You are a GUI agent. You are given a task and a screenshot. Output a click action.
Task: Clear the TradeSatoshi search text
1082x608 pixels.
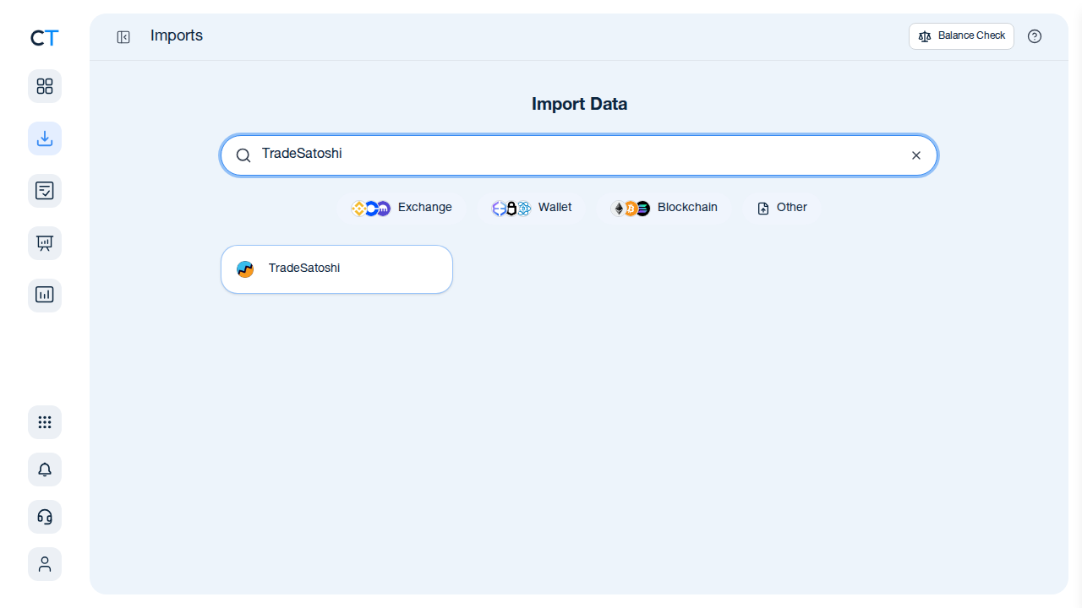[x=916, y=155]
